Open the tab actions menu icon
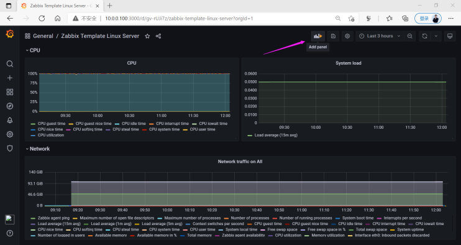 [9, 6]
